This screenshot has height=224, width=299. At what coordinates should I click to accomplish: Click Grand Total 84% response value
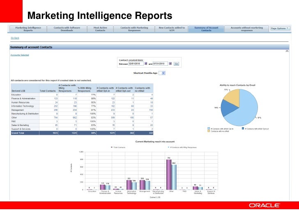[94, 133]
